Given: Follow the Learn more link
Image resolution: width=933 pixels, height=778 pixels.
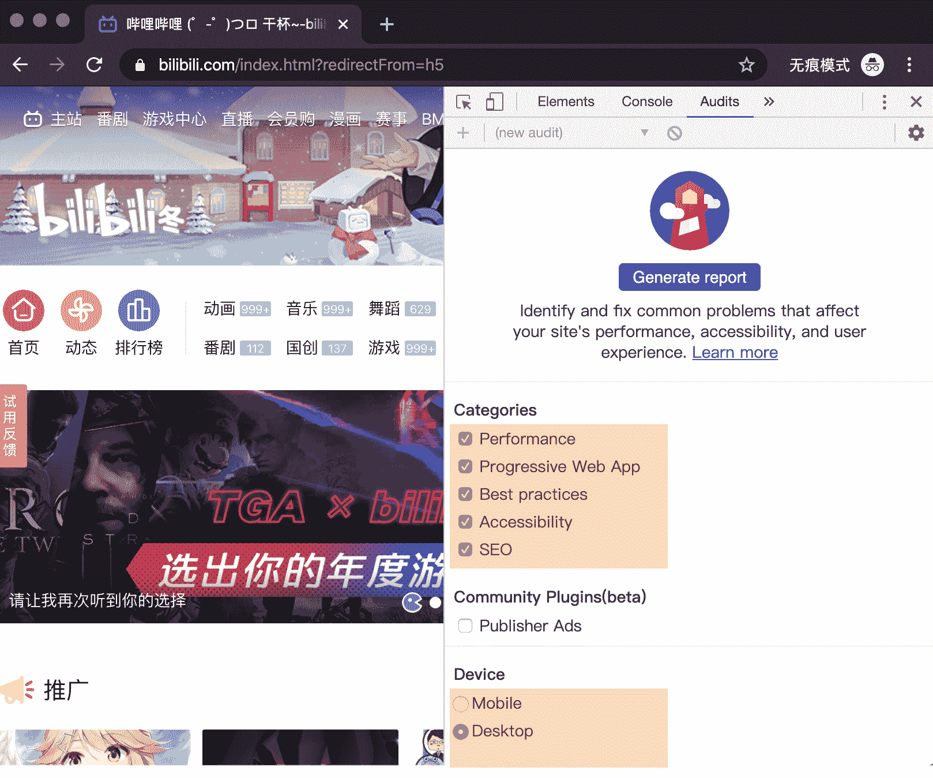Looking at the screenshot, I should coord(735,352).
